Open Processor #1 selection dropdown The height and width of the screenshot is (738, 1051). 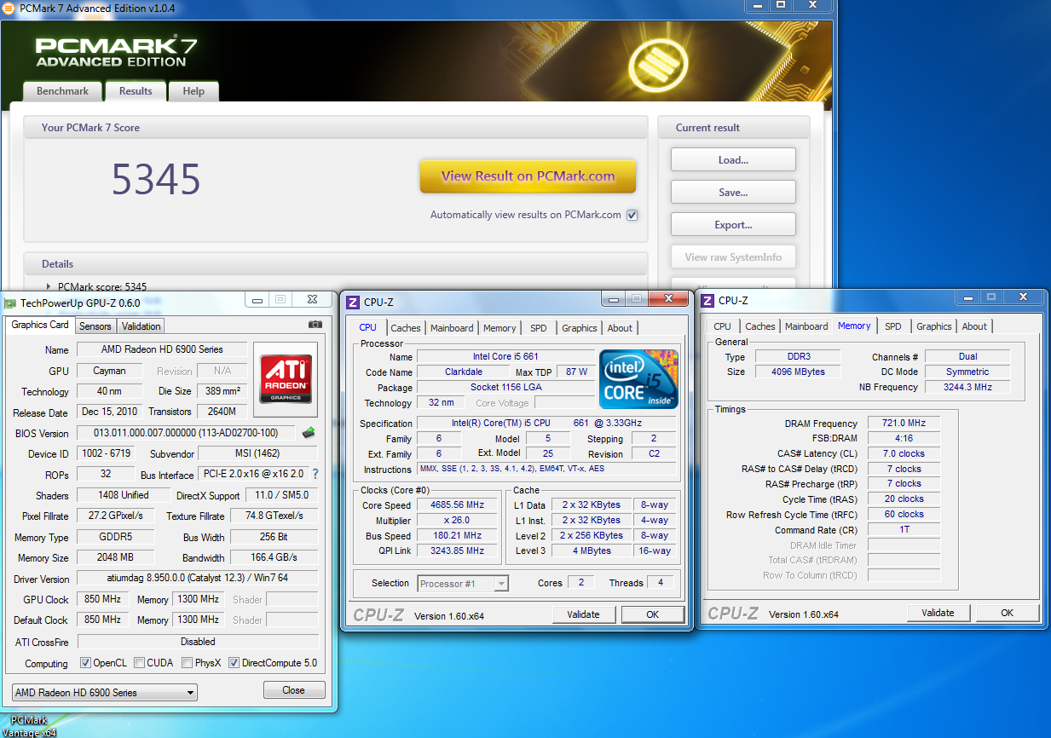(x=463, y=584)
